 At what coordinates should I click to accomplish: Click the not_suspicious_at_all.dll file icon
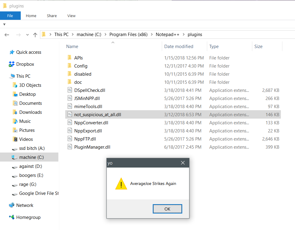(69, 115)
